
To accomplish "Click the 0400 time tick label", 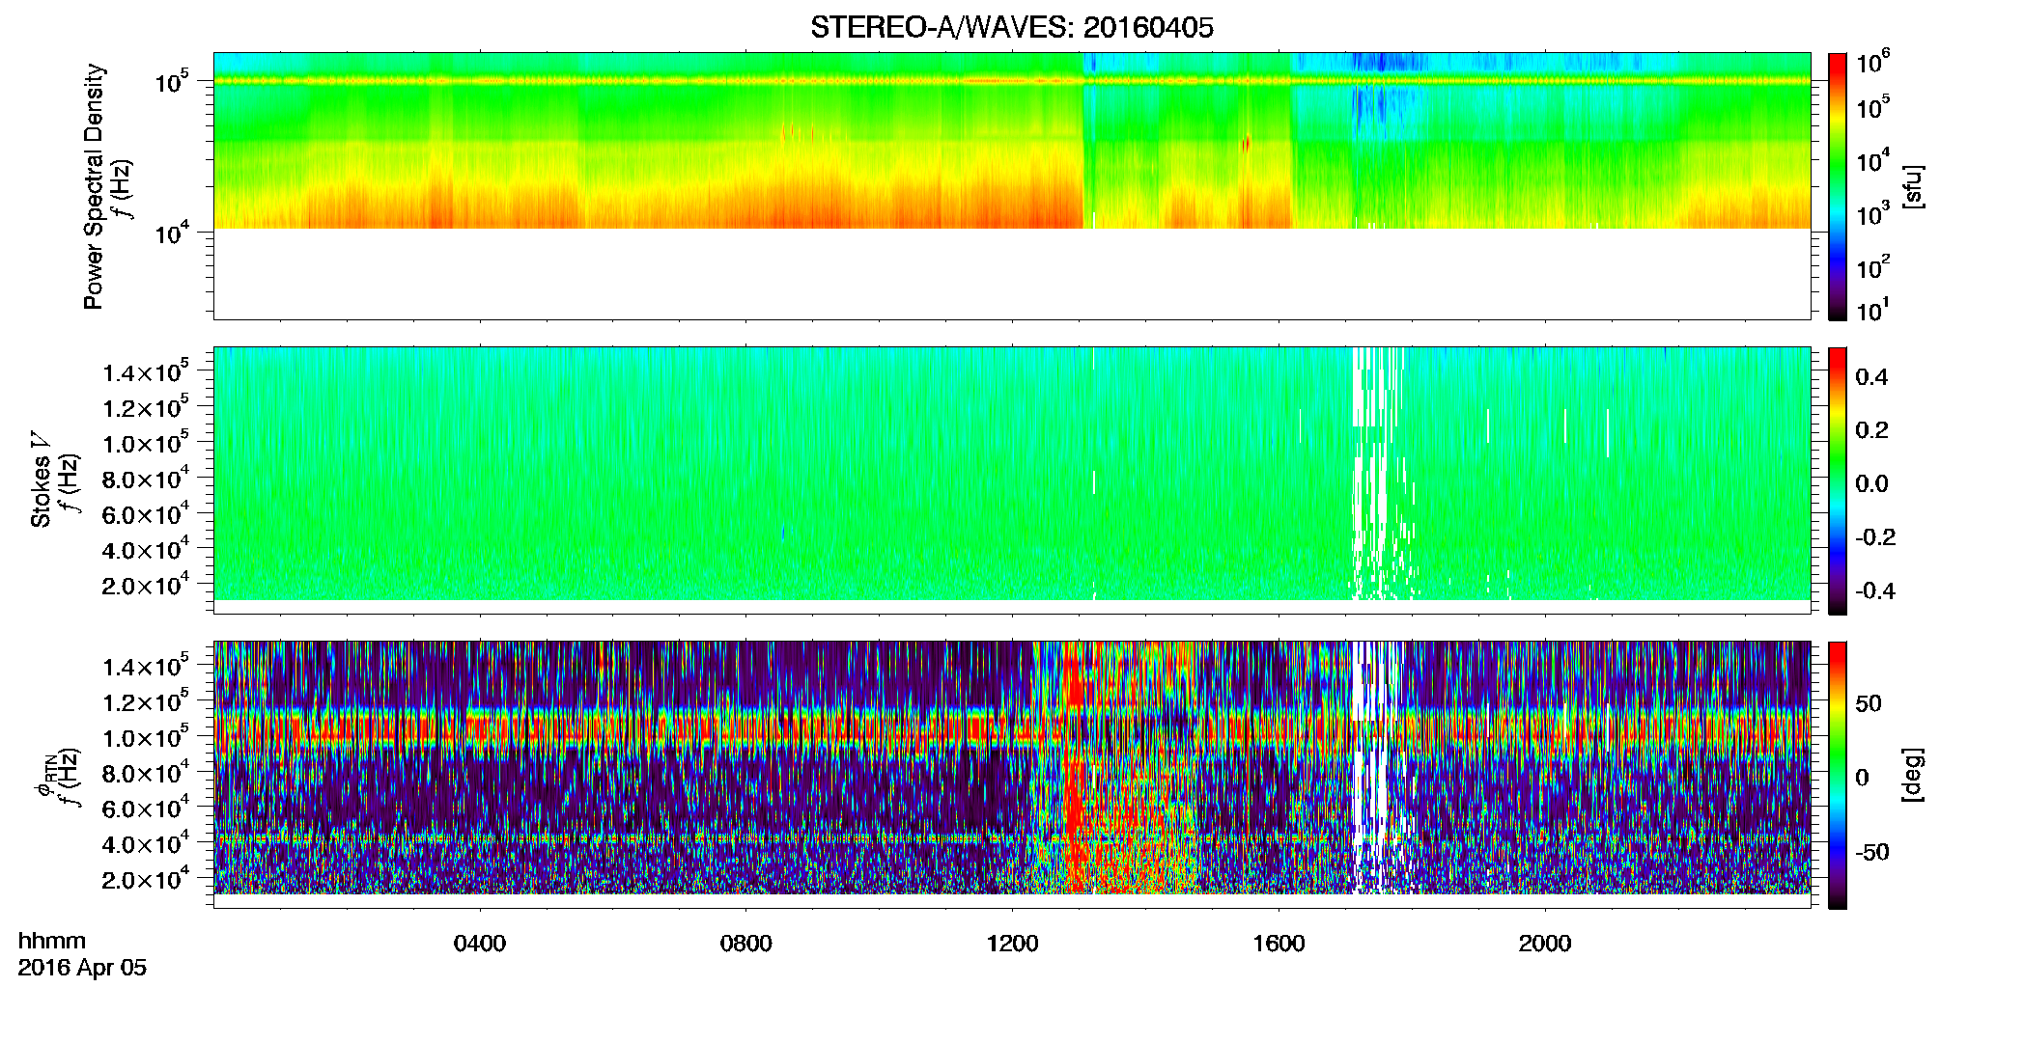I will pyautogui.click(x=480, y=944).
